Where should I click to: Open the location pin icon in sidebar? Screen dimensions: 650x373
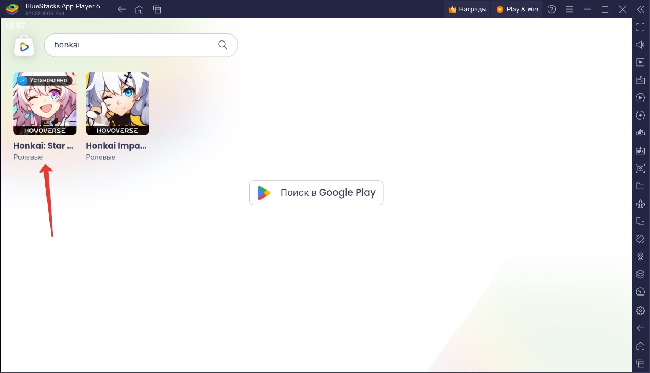[x=640, y=257]
